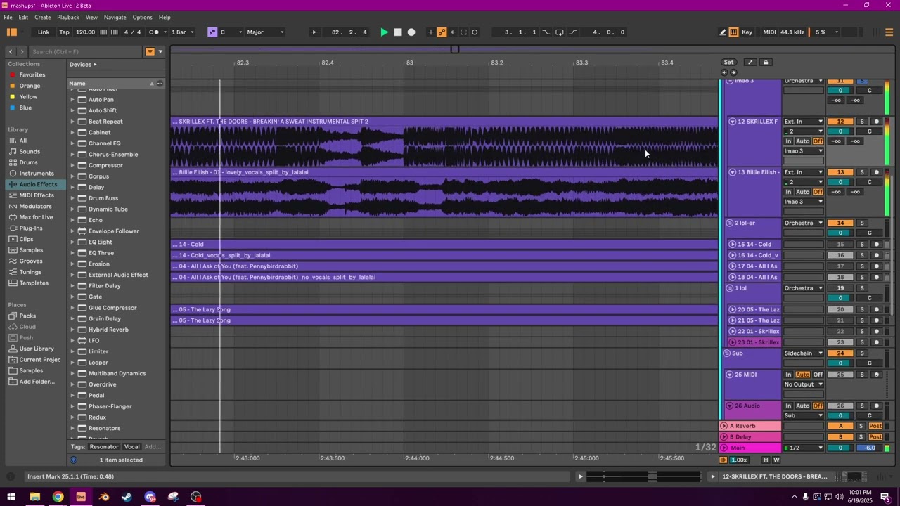Open the Navigate menu
This screenshot has width=900, height=506.
(x=115, y=17)
